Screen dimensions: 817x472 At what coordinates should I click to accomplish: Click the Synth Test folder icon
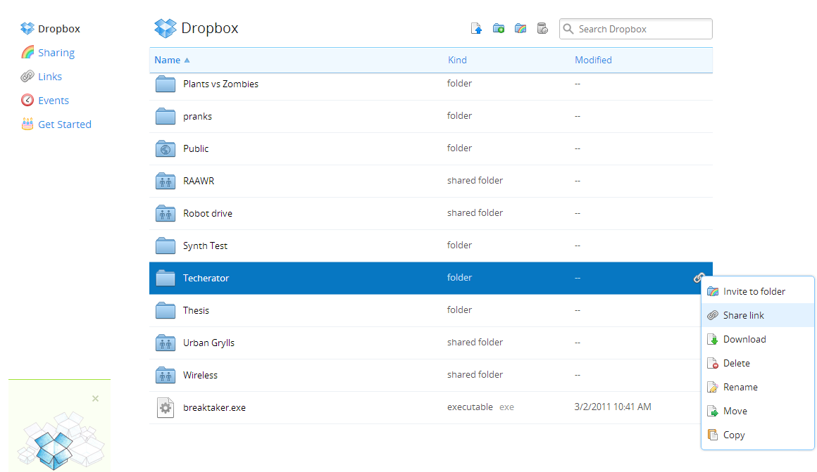click(166, 245)
